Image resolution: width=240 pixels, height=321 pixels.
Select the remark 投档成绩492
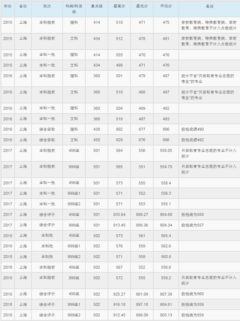pos(193,140)
